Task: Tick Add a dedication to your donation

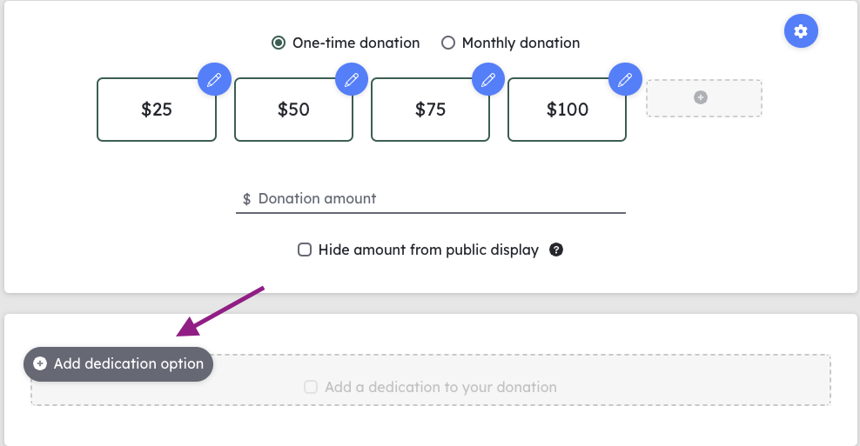Action: 311,387
